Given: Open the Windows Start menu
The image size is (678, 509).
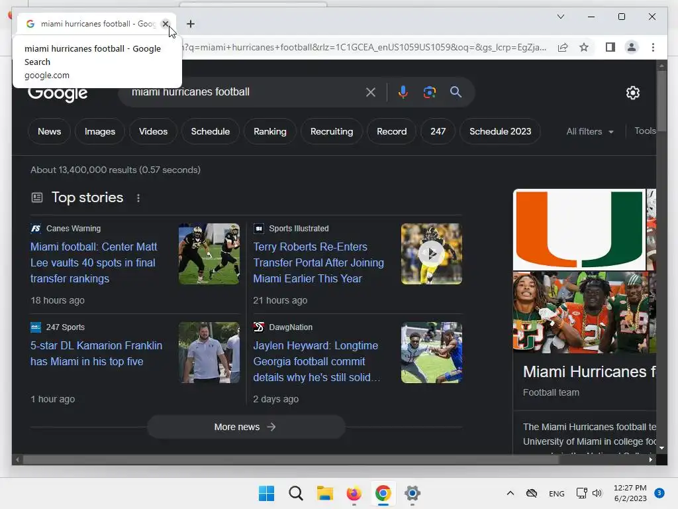Looking at the screenshot, I should tap(266, 493).
